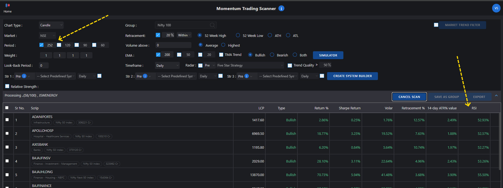The height and width of the screenshot is (188, 503).
Task: Sort by LCP column header
Action: tap(261, 108)
